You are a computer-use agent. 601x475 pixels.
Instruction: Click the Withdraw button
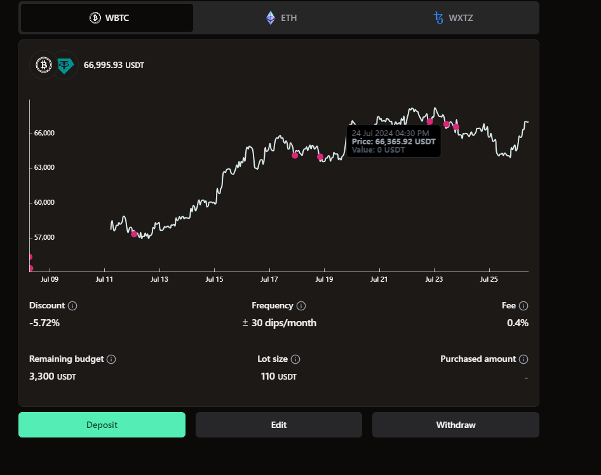tap(456, 425)
